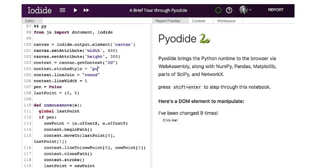329x168 pixels.
Task: Click line 103 'context = canvas.getContext' code
Action: click(x=75, y=62)
